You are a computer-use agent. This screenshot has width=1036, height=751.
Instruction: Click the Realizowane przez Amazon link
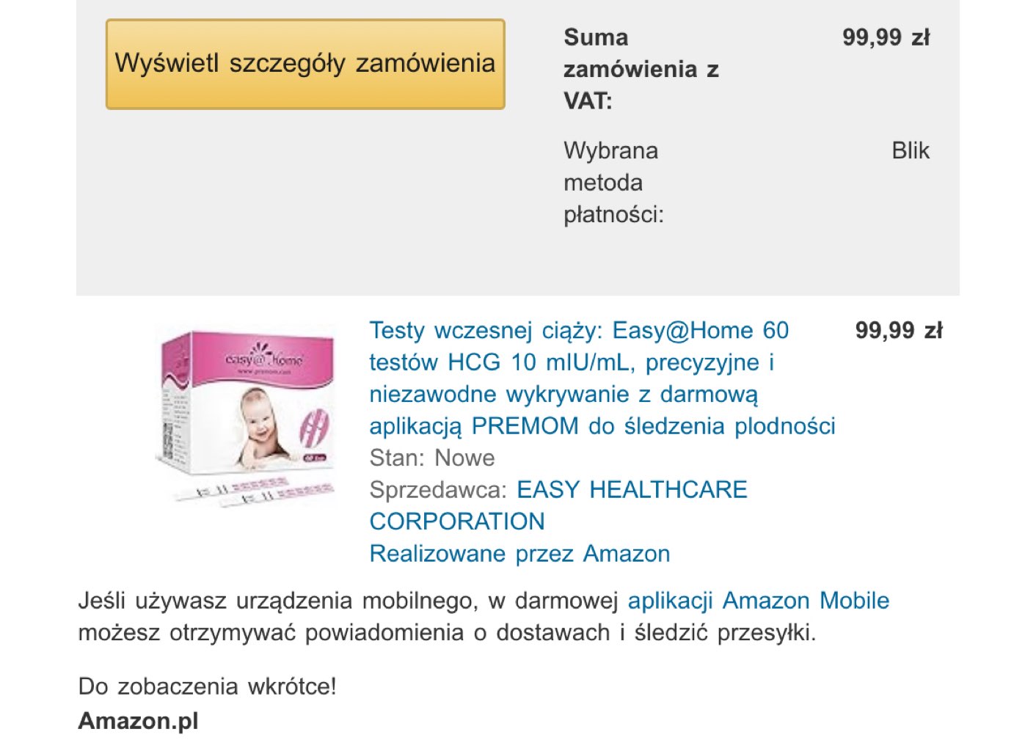[519, 554]
